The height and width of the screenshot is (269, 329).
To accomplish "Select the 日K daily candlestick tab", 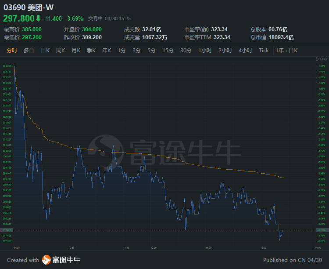I will click(45, 51).
